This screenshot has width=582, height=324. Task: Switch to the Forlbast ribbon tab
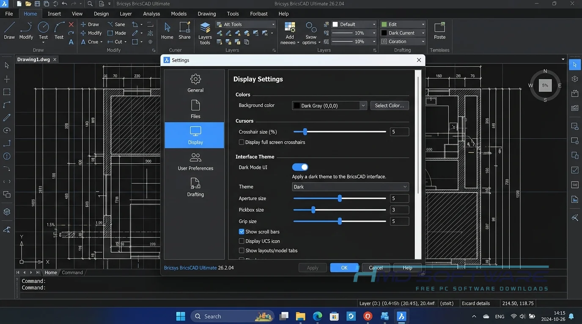click(259, 13)
